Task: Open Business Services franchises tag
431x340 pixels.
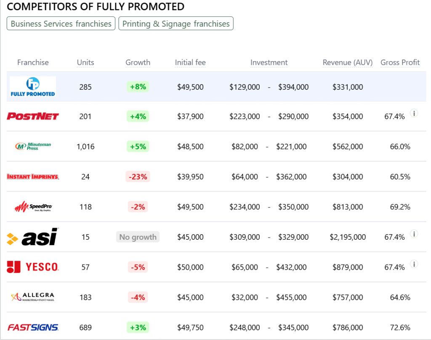Action: [x=61, y=24]
